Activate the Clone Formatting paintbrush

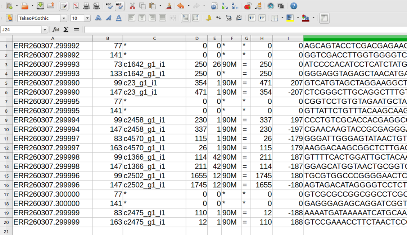point(168,6)
